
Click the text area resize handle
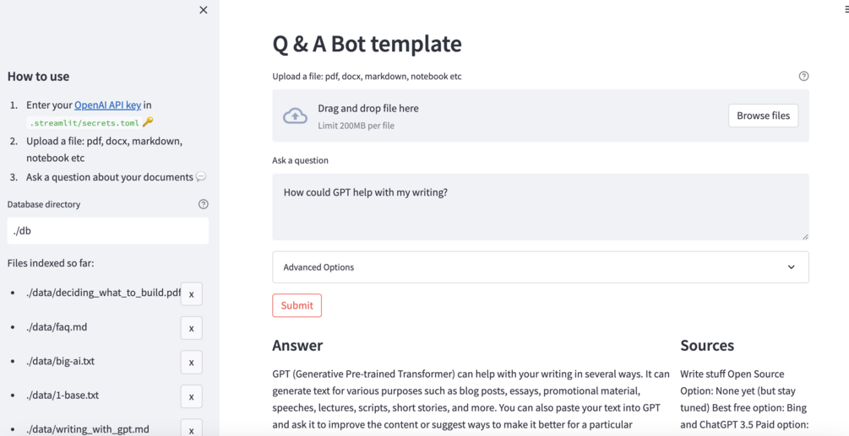(x=805, y=236)
